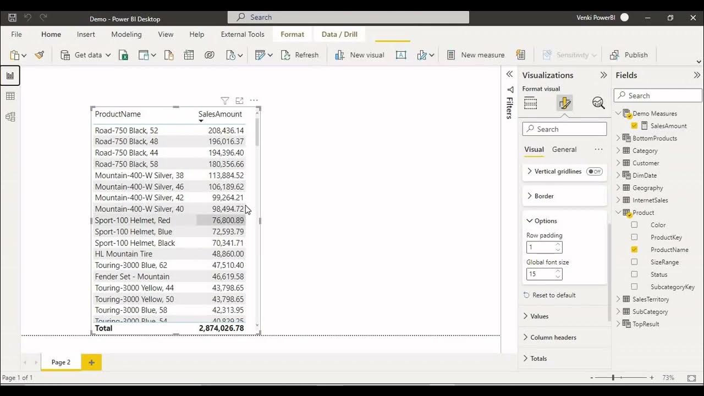Viewport: 704px width, 396px height.
Task: Open the Modeling ribbon tab
Action: click(x=127, y=34)
